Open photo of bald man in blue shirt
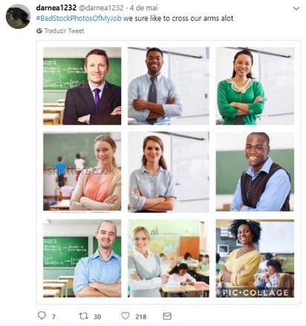The width and height of the screenshot is (306, 326). tap(82, 259)
